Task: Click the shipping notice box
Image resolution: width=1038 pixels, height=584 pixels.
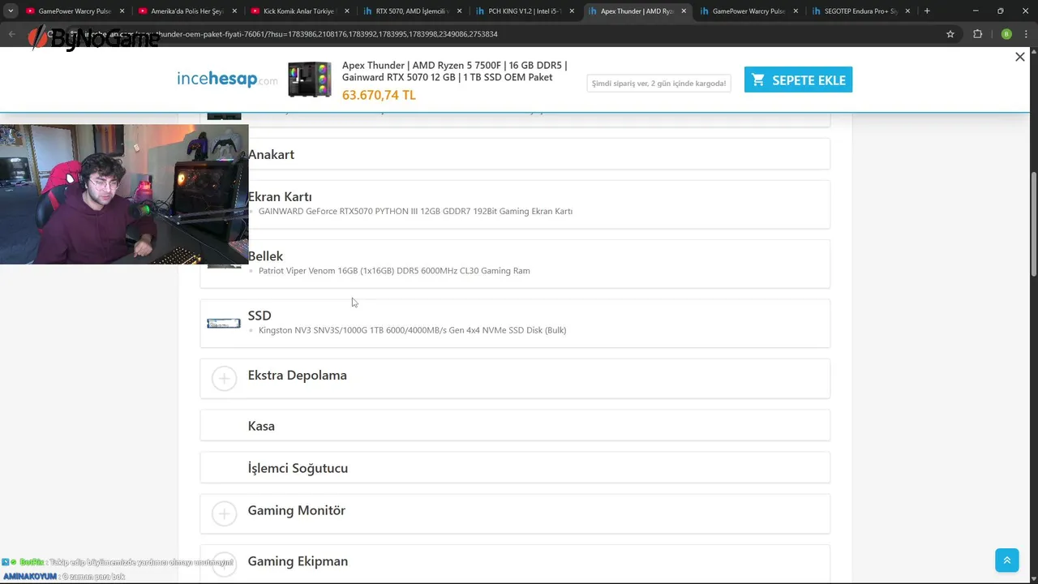Action: 658,83
